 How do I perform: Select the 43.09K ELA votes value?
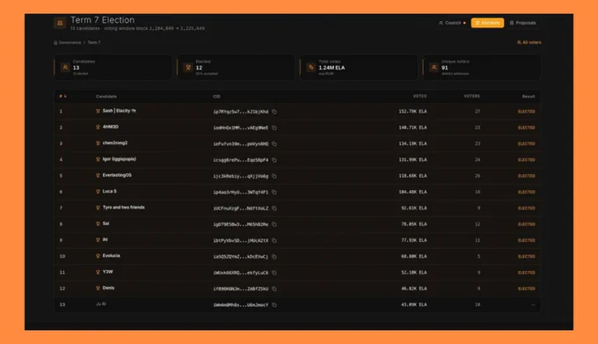[x=414, y=304]
